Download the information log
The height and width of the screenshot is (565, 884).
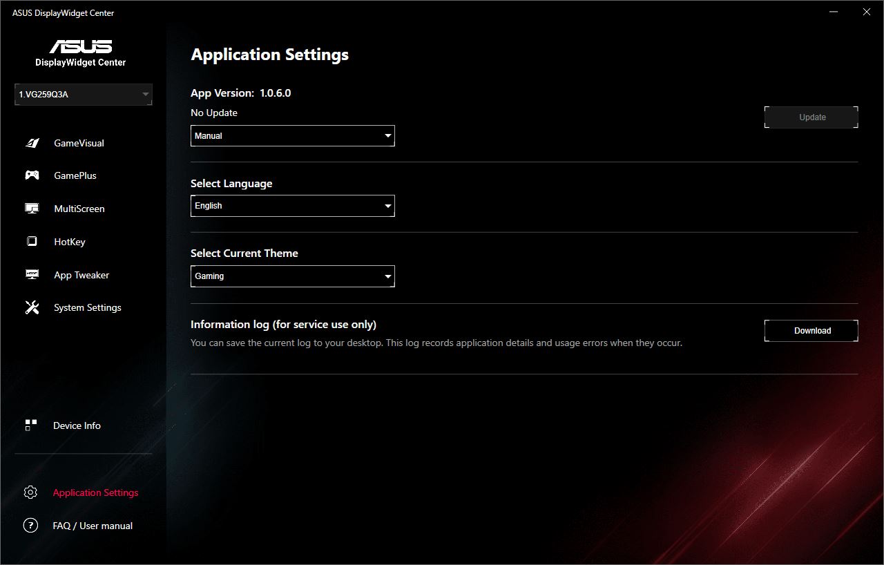tap(811, 331)
